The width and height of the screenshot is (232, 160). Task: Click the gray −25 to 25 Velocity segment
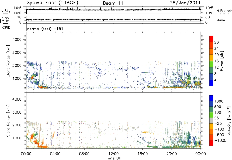(211, 120)
